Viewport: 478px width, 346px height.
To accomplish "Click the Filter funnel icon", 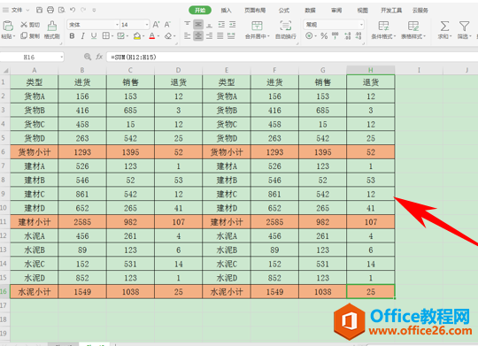I will click(464, 27).
